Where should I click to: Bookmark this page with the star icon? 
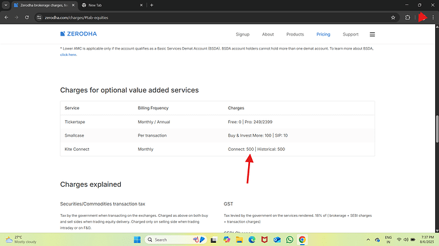(x=393, y=17)
